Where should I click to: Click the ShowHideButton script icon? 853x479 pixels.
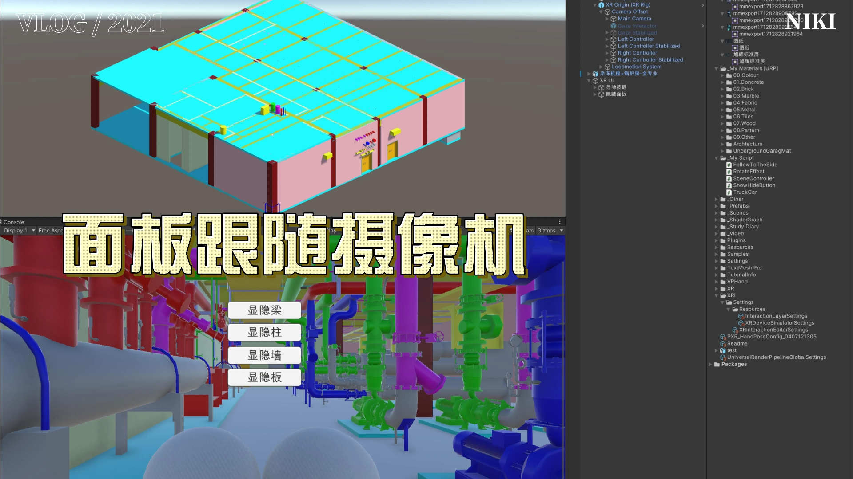[729, 185]
